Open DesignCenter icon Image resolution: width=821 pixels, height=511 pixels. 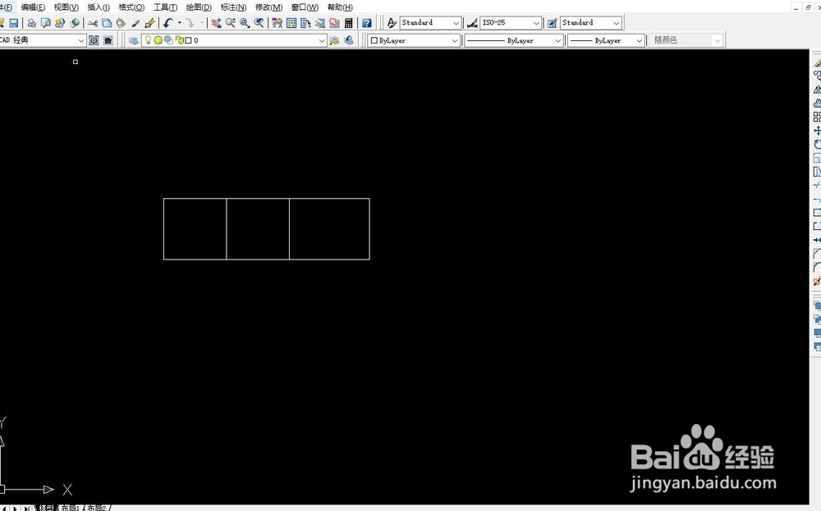coord(291,23)
